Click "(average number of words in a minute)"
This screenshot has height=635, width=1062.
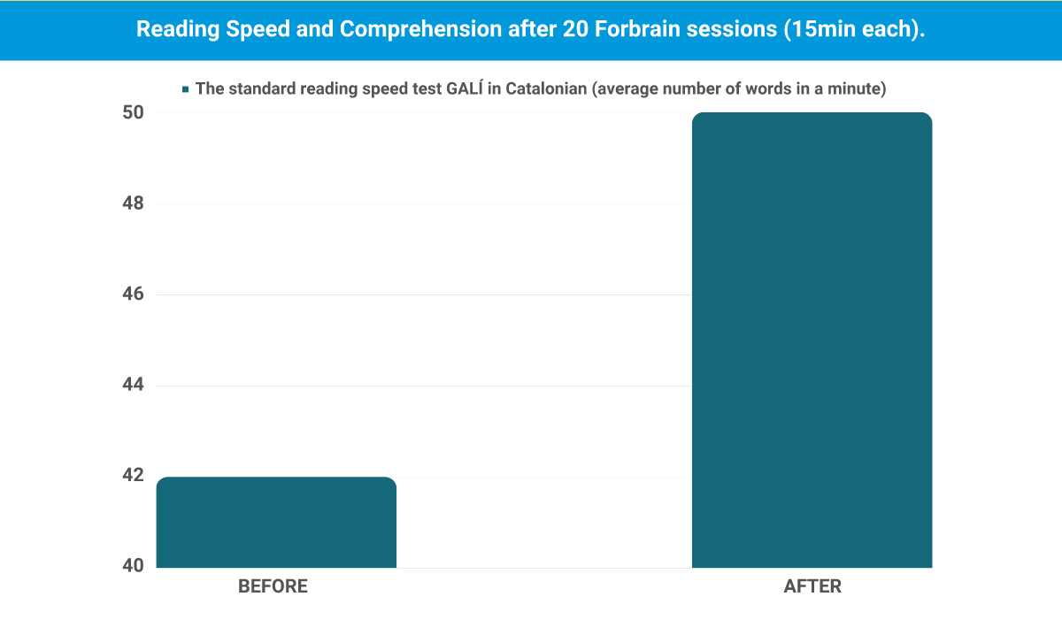tap(739, 89)
